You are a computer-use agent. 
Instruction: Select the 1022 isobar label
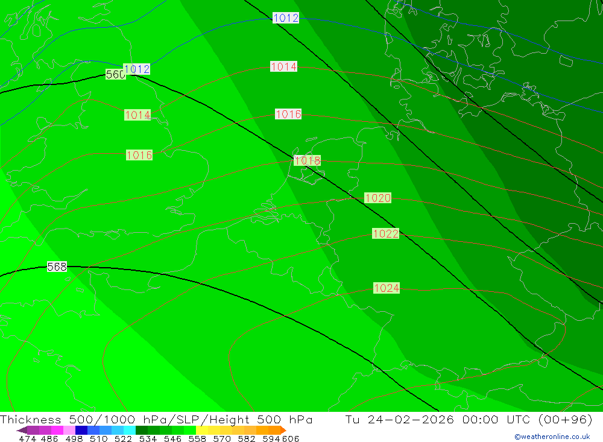pos(385,233)
